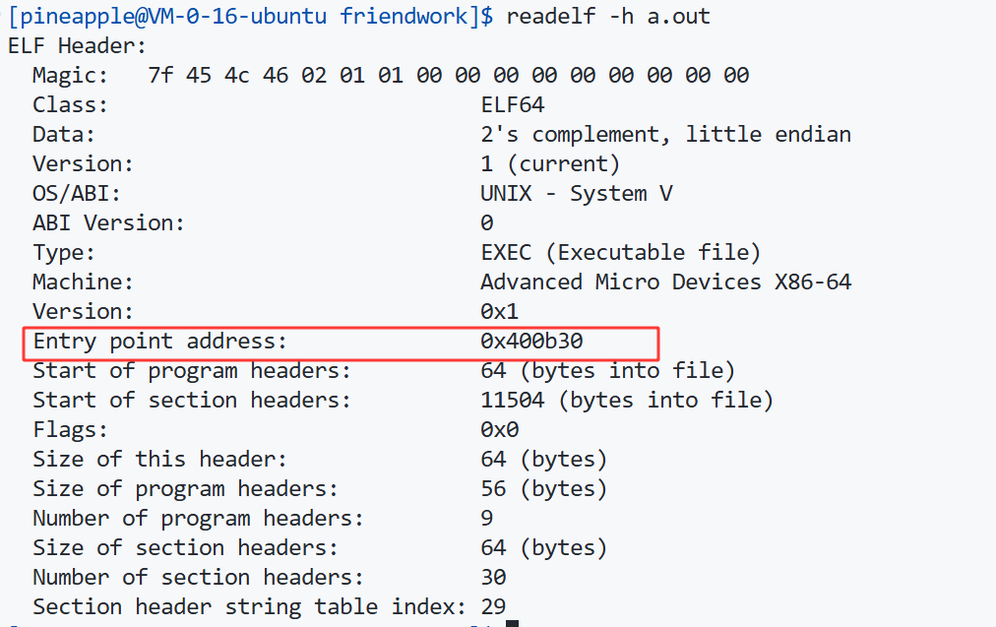
Task: Click the Flags value 0x0
Action: pos(500,429)
